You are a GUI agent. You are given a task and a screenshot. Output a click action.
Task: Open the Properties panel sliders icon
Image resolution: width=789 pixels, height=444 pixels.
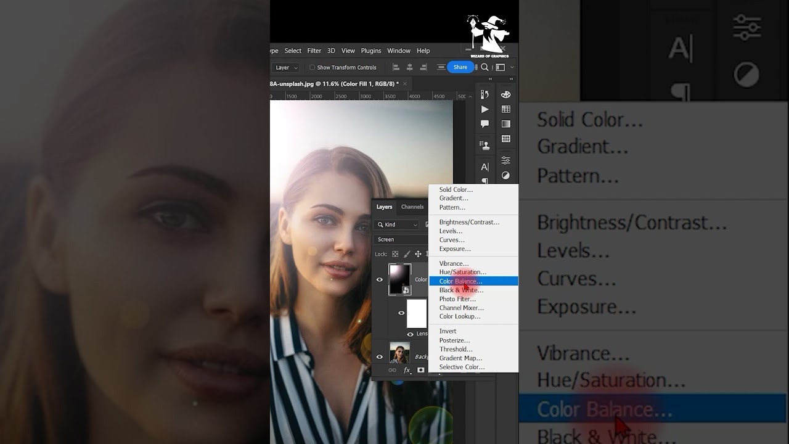click(x=506, y=160)
